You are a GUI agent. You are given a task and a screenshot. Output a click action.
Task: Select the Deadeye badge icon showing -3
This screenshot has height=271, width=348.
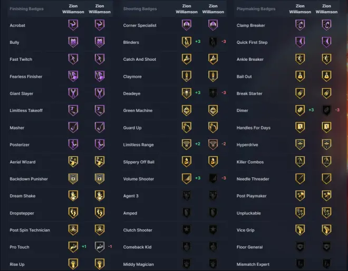pyautogui.click(x=212, y=93)
